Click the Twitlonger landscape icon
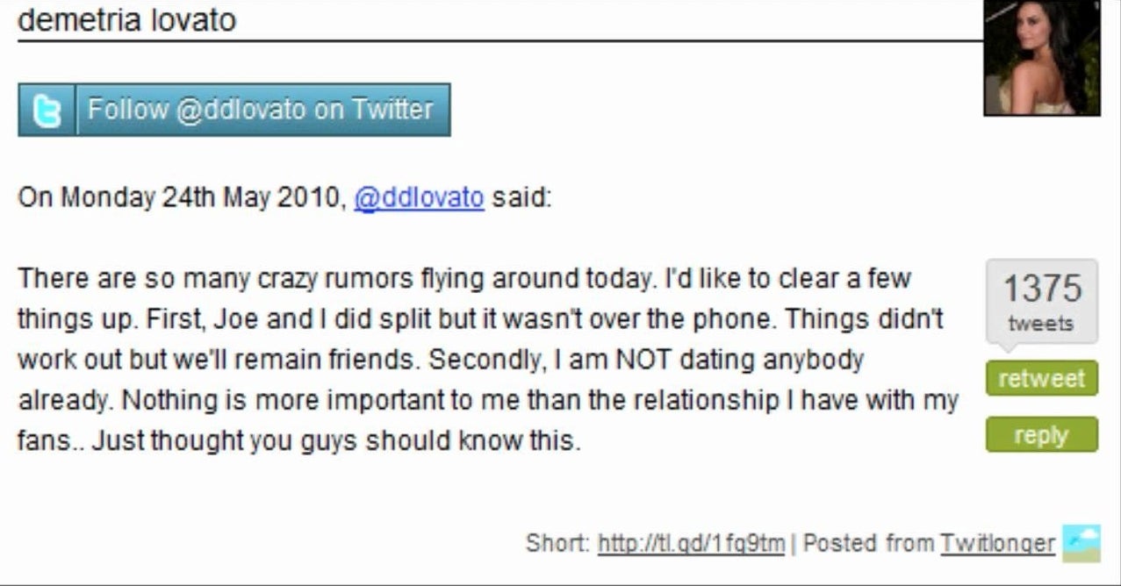The width and height of the screenshot is (1121, 586). pos(1081,543)
